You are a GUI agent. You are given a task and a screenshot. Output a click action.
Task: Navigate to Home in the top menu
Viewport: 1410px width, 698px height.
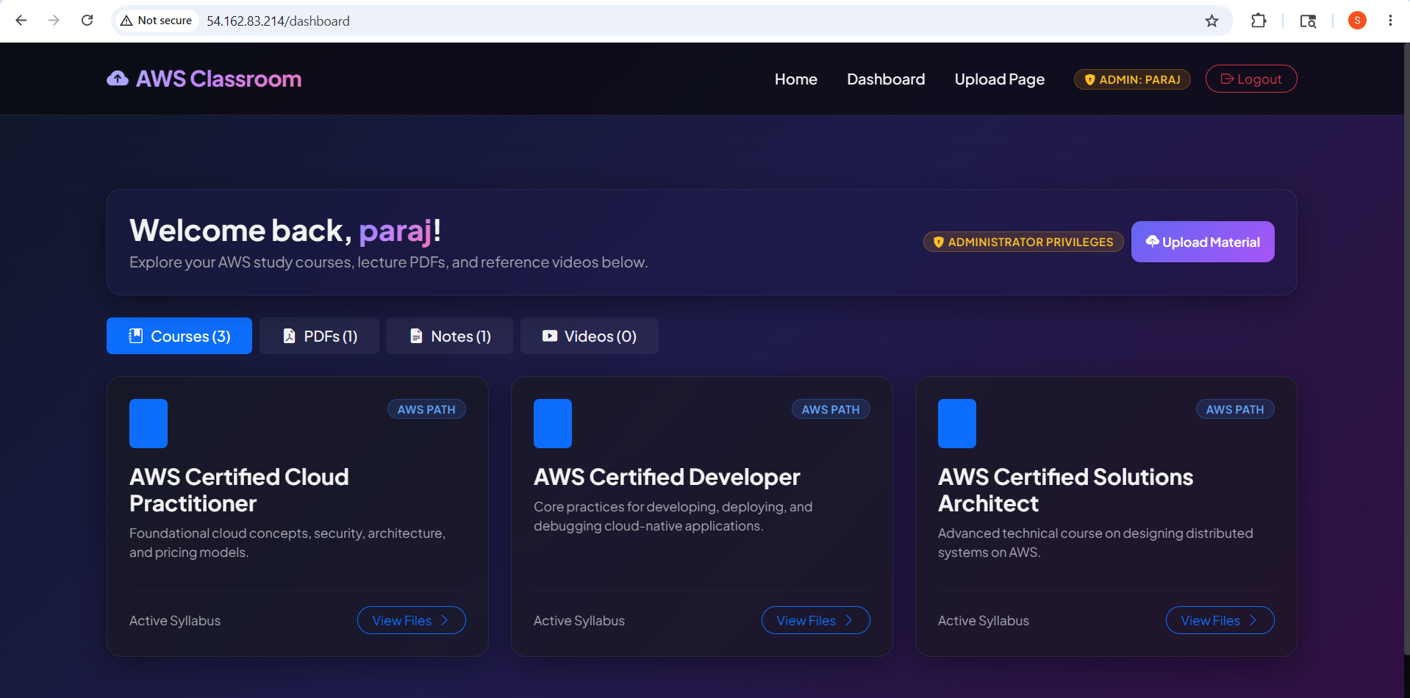(796, 79)
